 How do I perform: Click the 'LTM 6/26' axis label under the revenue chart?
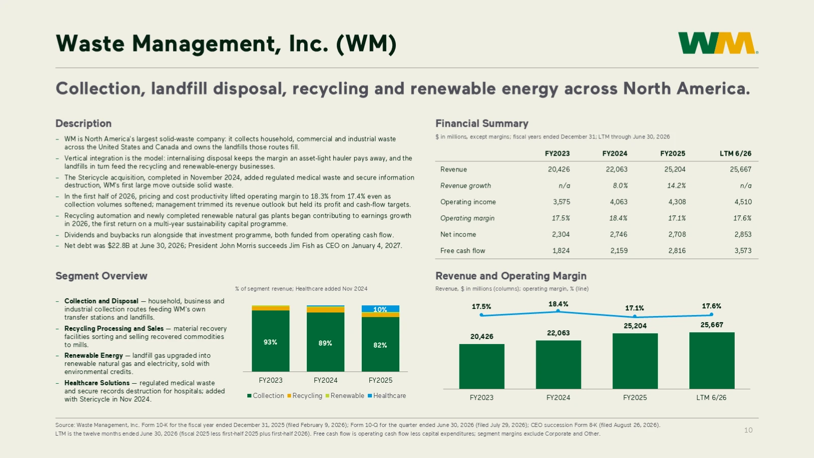pyautogui.click(x=711, y=398)
